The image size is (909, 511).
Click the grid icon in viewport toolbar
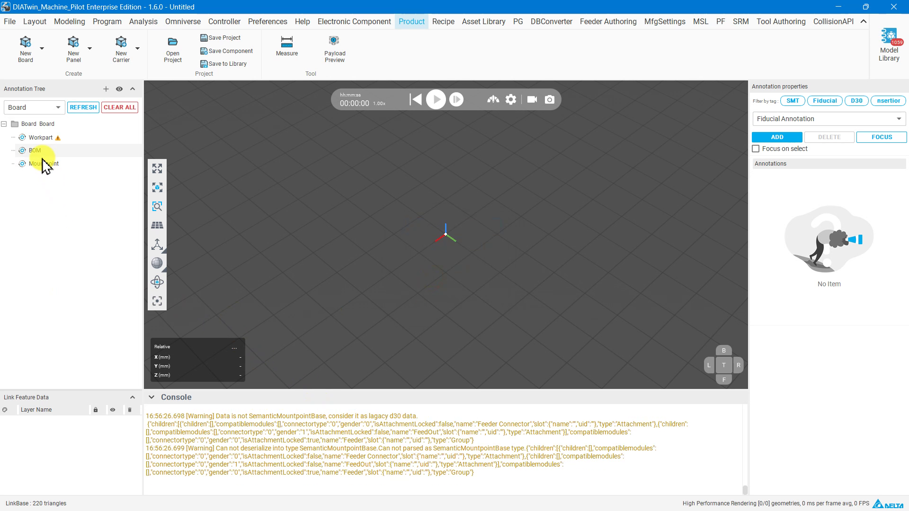pyautogui.click(x=157, y=225)
